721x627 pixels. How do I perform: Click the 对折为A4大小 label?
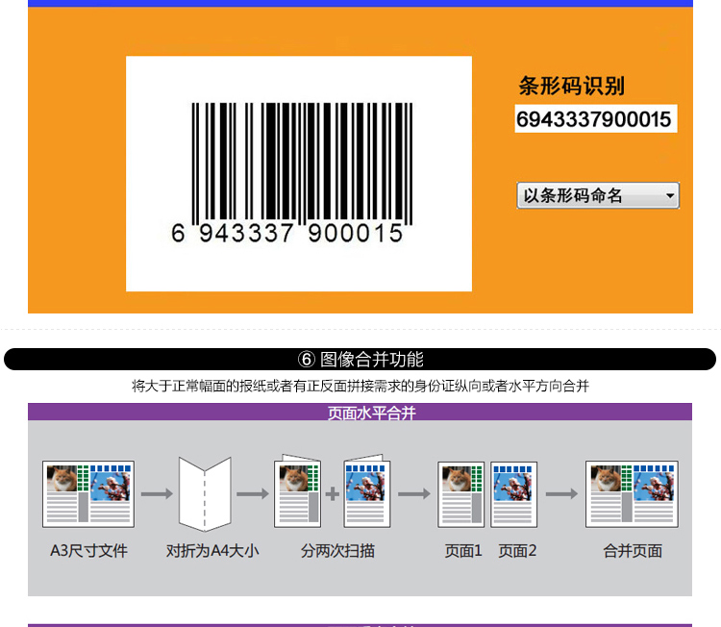coord(212,551)
